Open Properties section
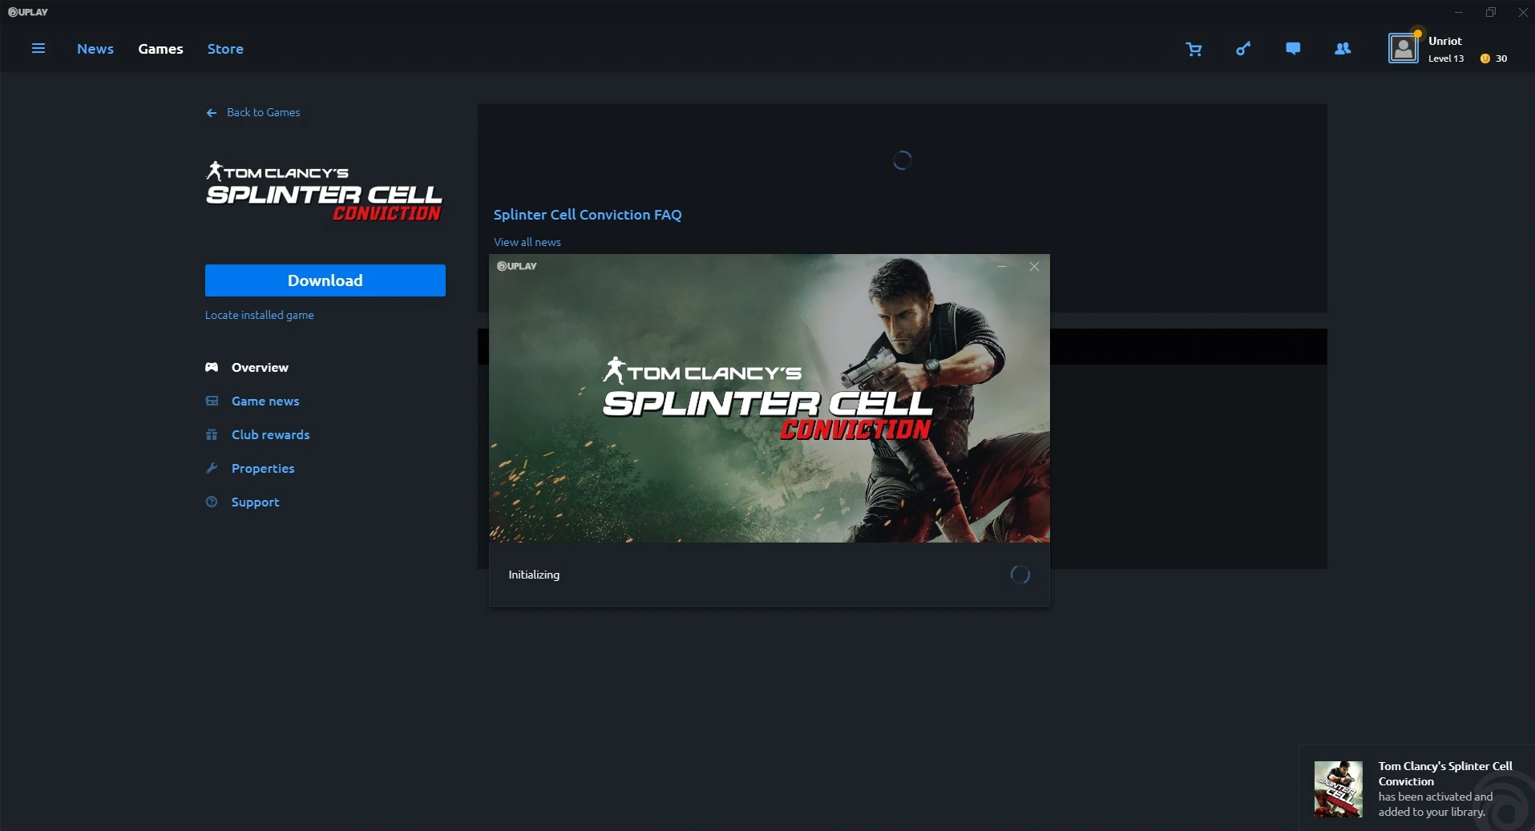The image size is (1535, 831). (263, 468)
